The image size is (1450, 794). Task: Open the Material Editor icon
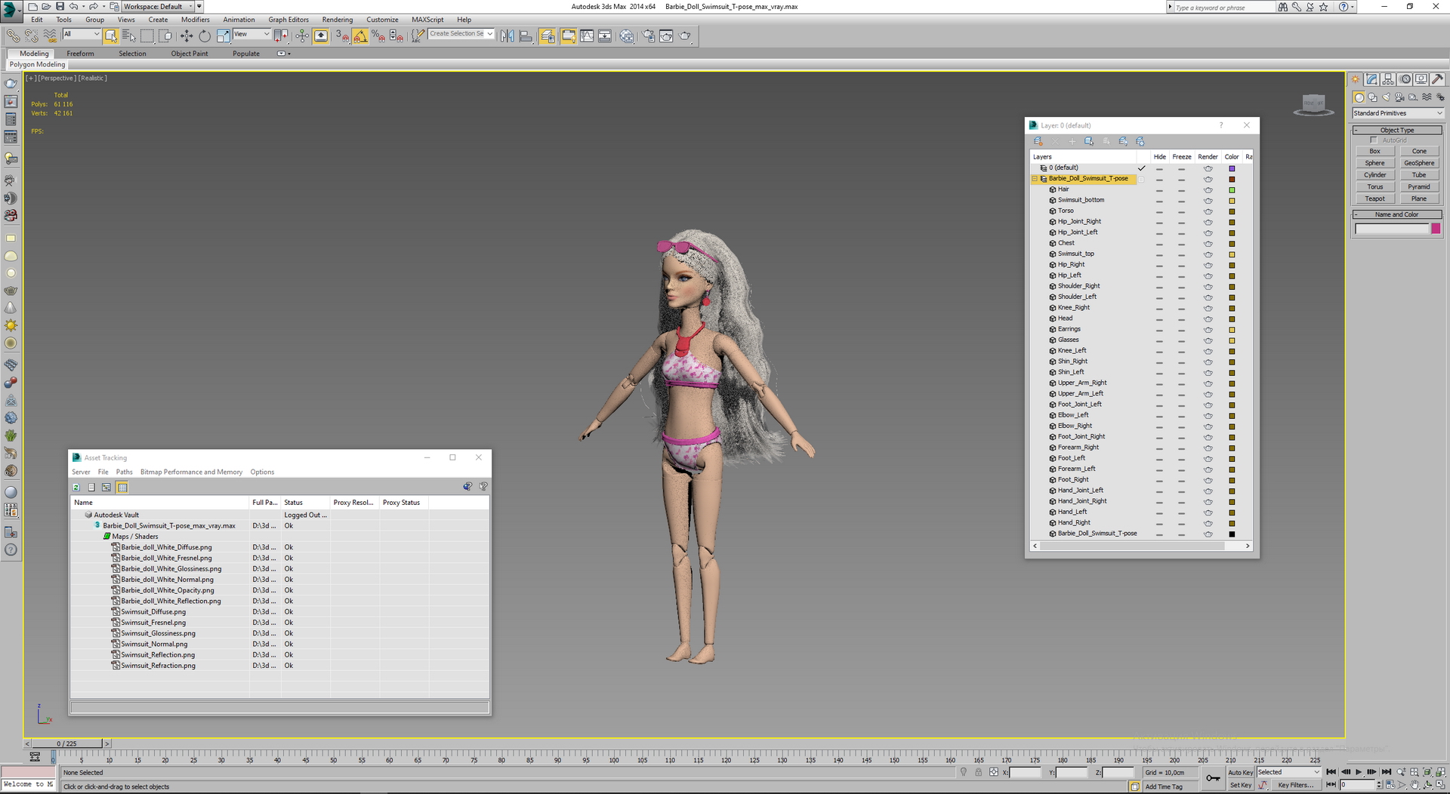click(627, 35)
